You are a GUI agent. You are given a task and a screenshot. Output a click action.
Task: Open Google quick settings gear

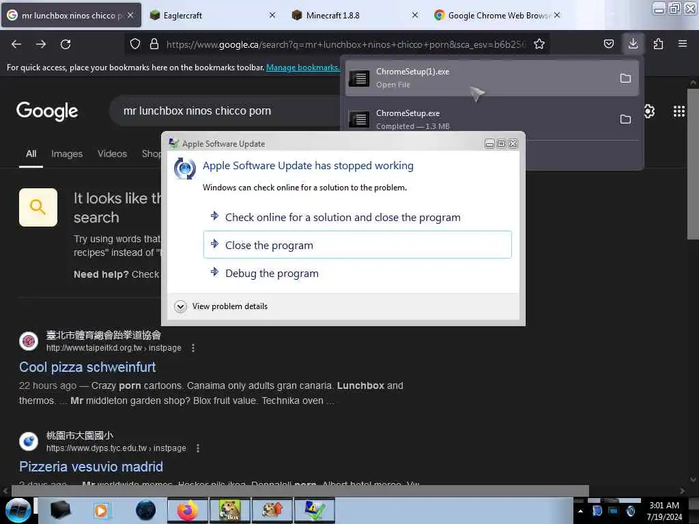pos(648,111)
